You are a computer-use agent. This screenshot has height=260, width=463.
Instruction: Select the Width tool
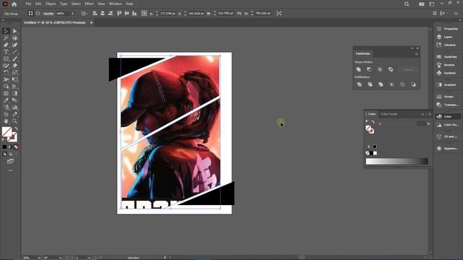[6, 79]
